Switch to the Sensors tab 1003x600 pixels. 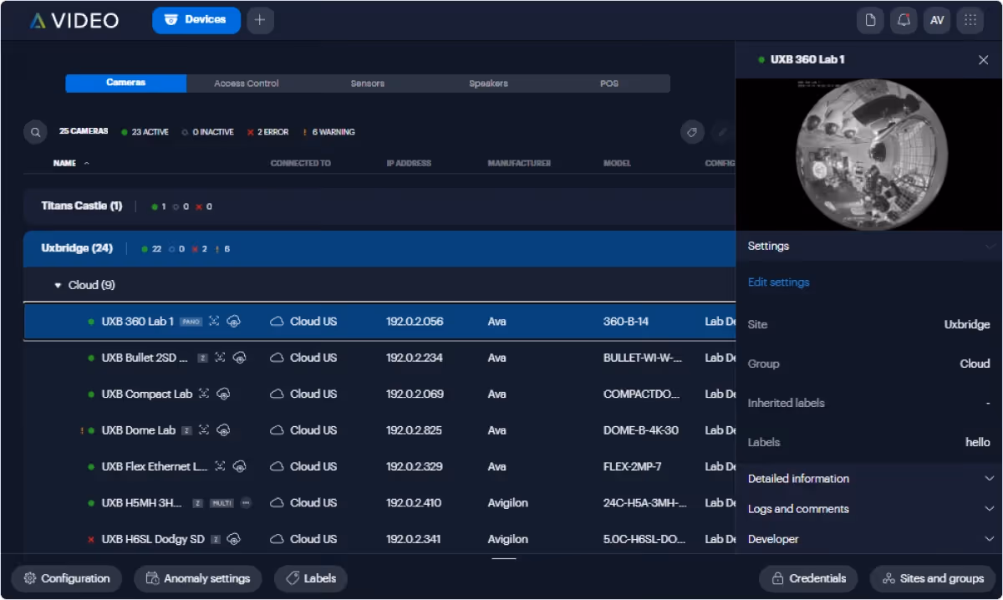point(368,84)
